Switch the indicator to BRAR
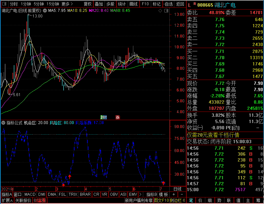 pos(85,194)
